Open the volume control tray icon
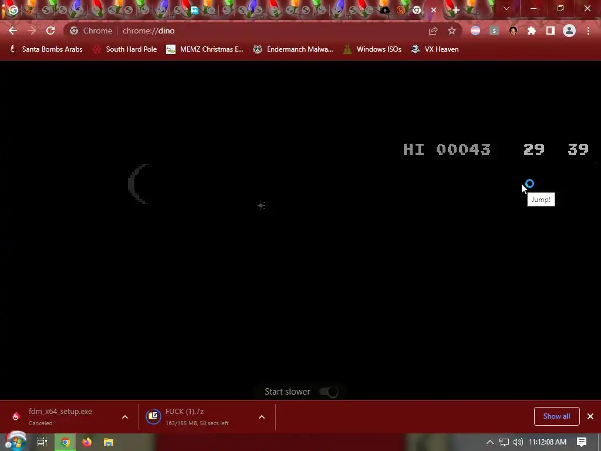This screenshot has height=451, width=601. tap(518, 442)
